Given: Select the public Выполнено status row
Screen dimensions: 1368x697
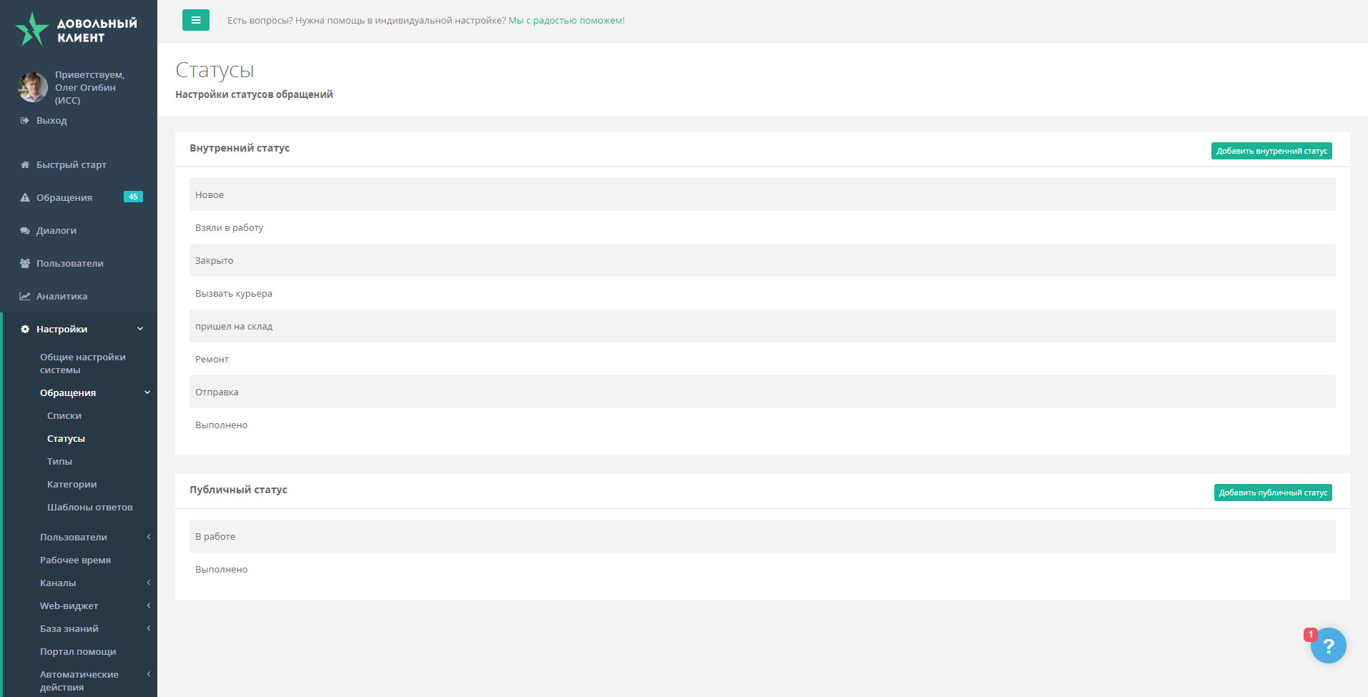Looking at the screenshot, I should 762,569.
